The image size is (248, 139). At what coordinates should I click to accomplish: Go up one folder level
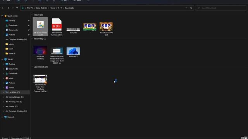[x=17, y=8]
